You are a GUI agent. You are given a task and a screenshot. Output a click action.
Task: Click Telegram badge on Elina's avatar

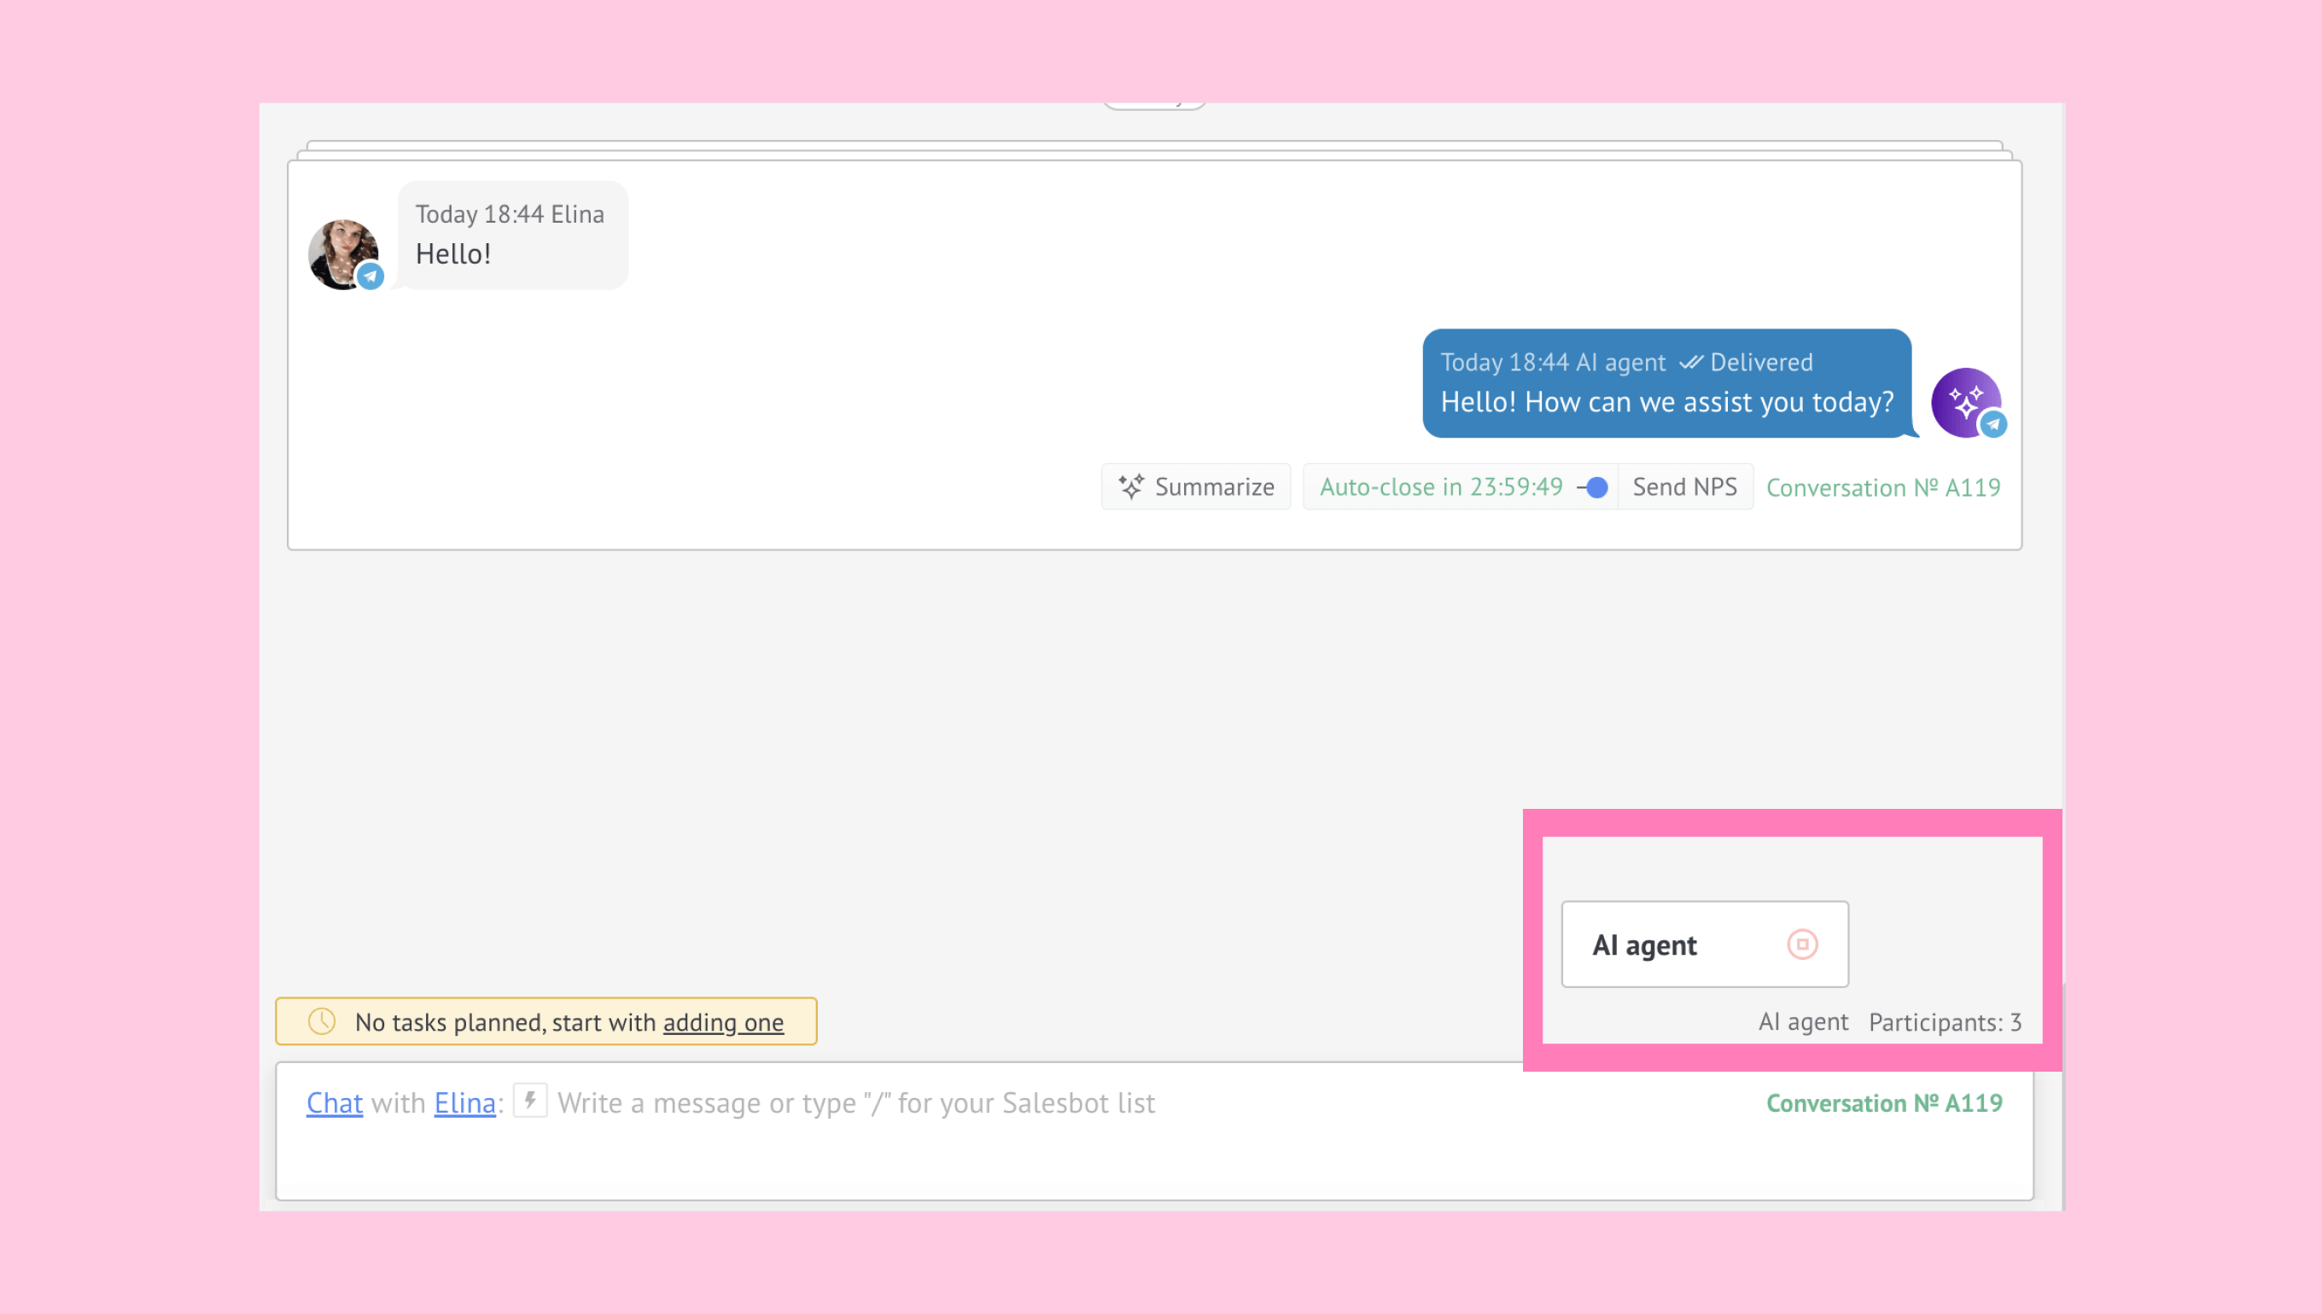pyautogui.click(x=370, y=276)
